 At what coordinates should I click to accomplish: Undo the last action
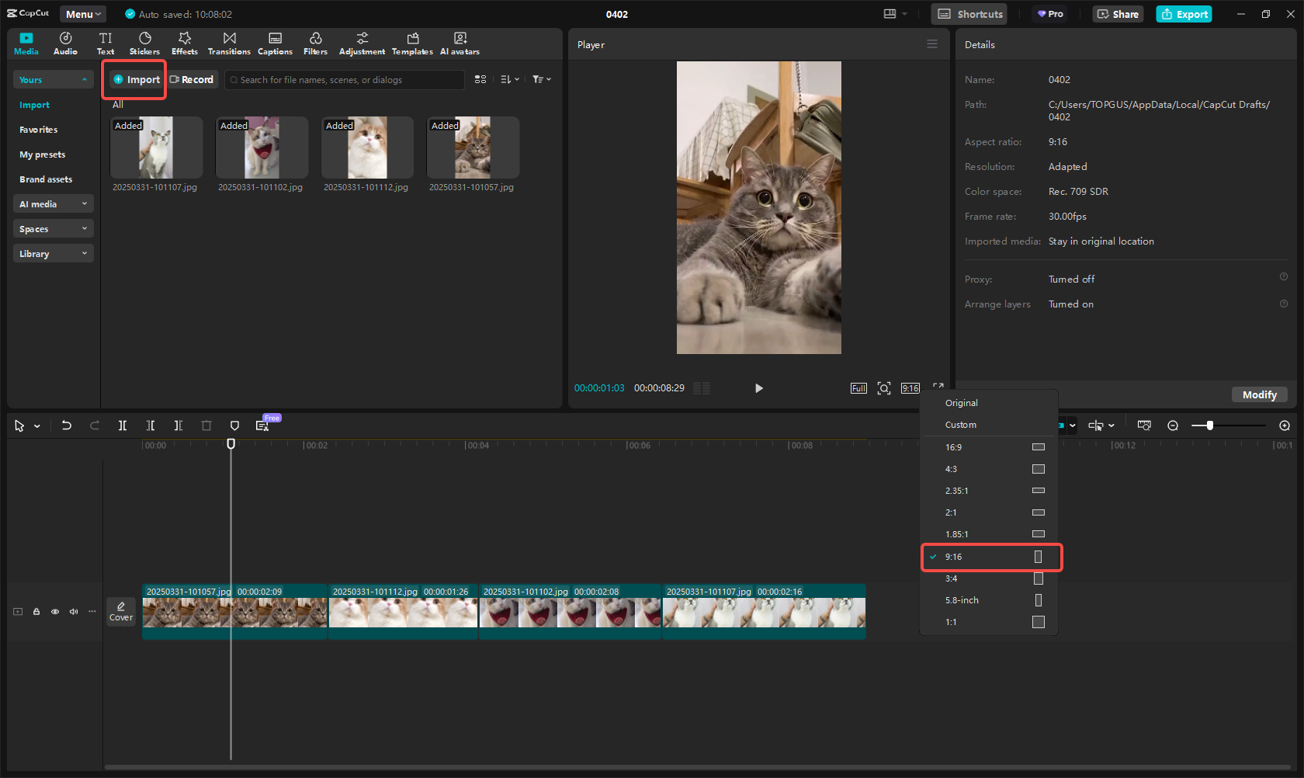(67, 425)
